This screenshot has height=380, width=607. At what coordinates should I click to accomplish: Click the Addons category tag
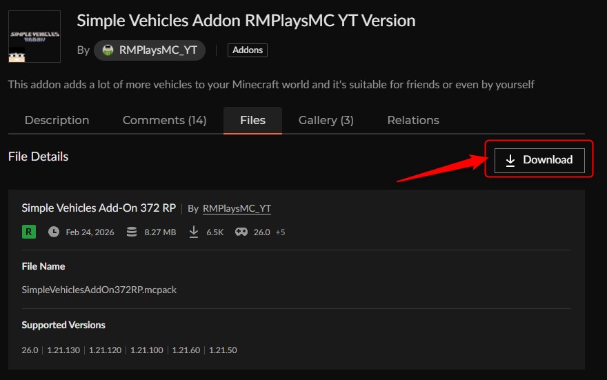[248, 50]
